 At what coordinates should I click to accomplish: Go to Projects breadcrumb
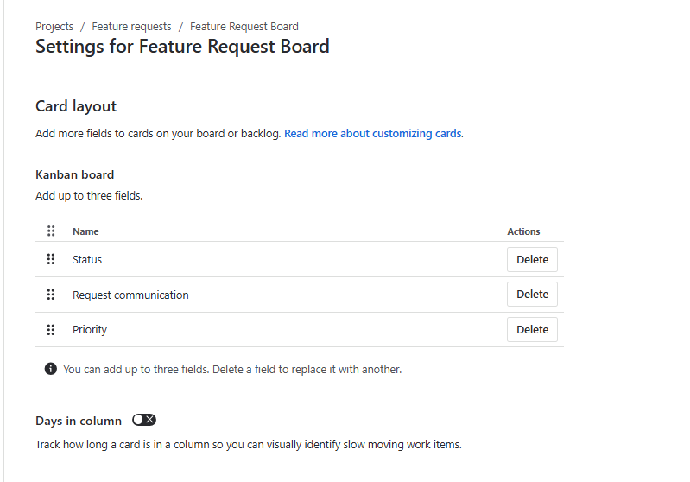tap(54, 27)
